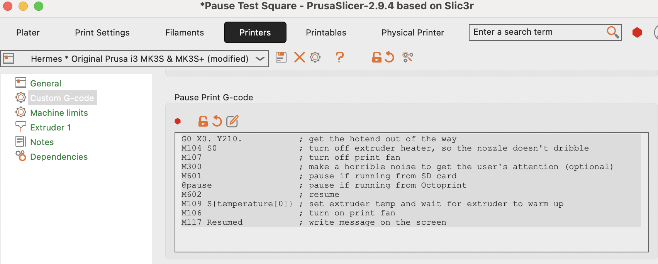Image resolution: width=658 pixels, height=264 pixels.
Task: Show the Dependencies page
Action: pyautogui.click(x=59, y=157)
